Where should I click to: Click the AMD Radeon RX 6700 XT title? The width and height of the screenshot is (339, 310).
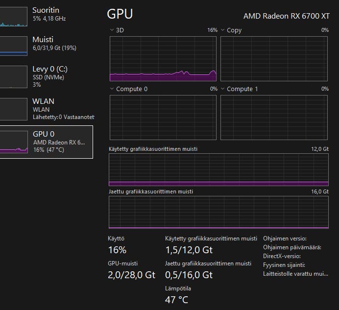(x=286, y=16)
